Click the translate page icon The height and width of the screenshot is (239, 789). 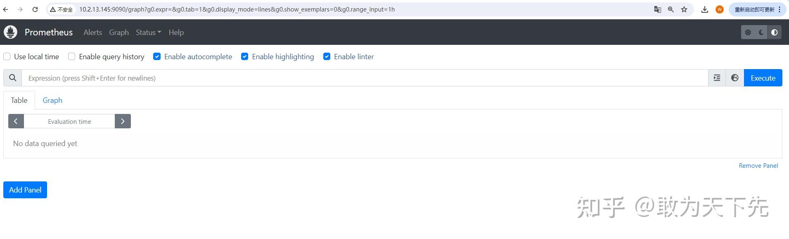[658, 9]
